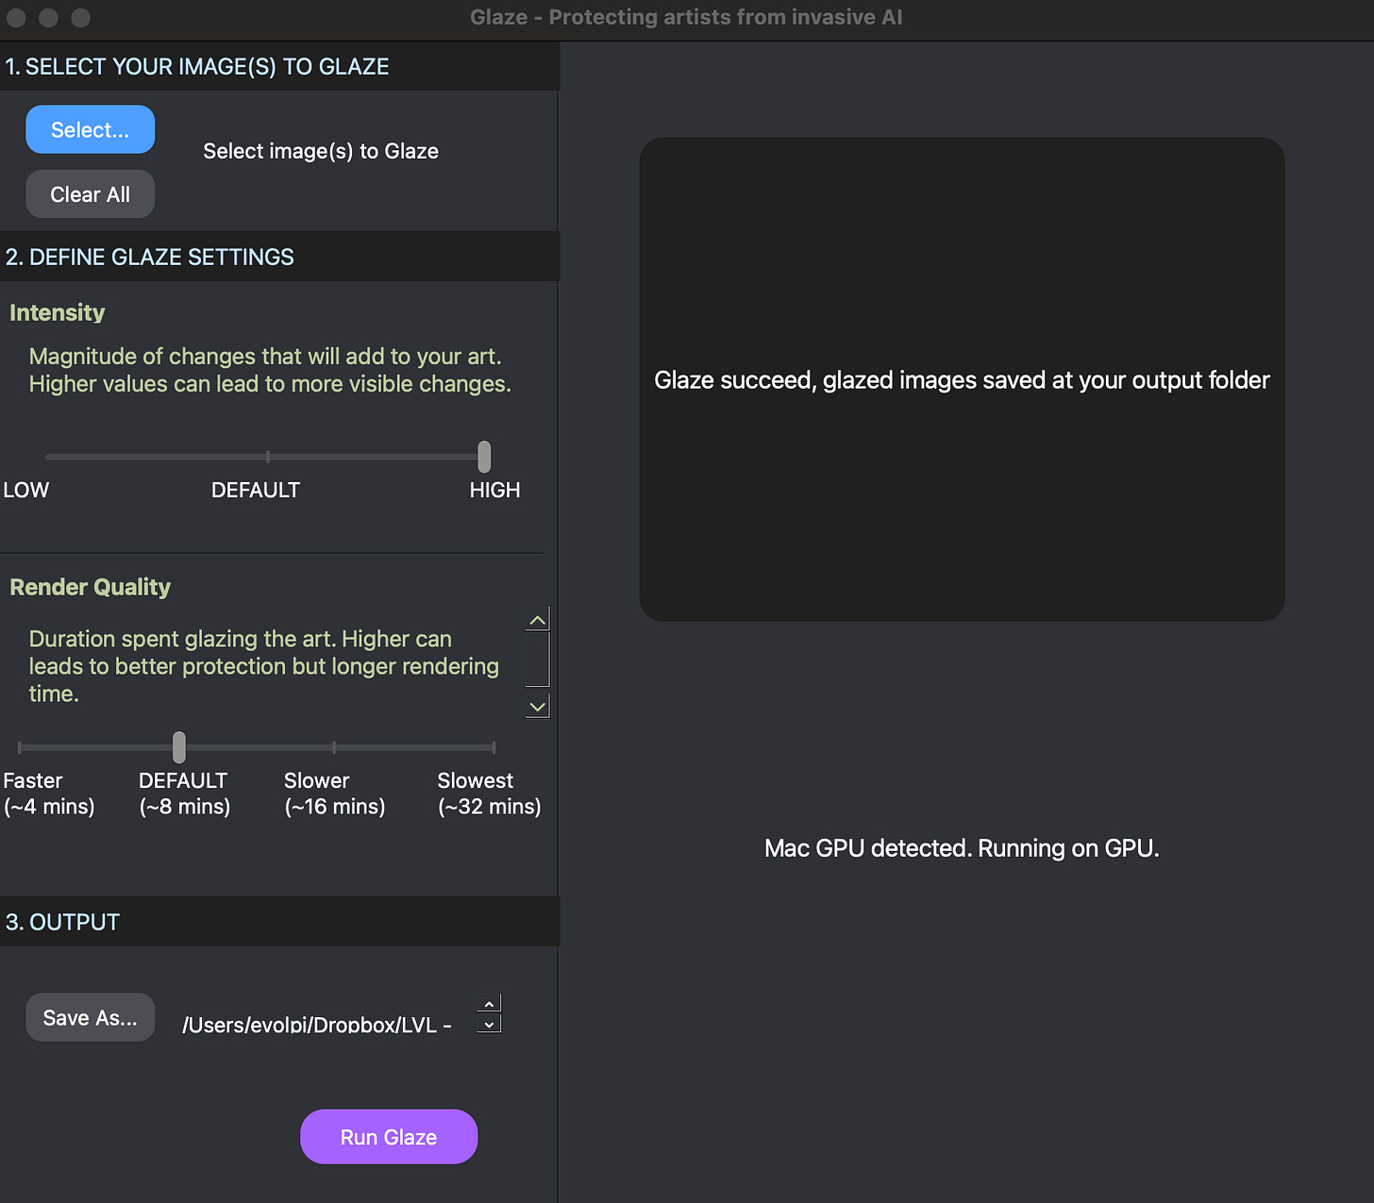1374x1203 pixels.
Task: Click the scrollbar track beside Render Quality description
Action: [x=538, y=659]
